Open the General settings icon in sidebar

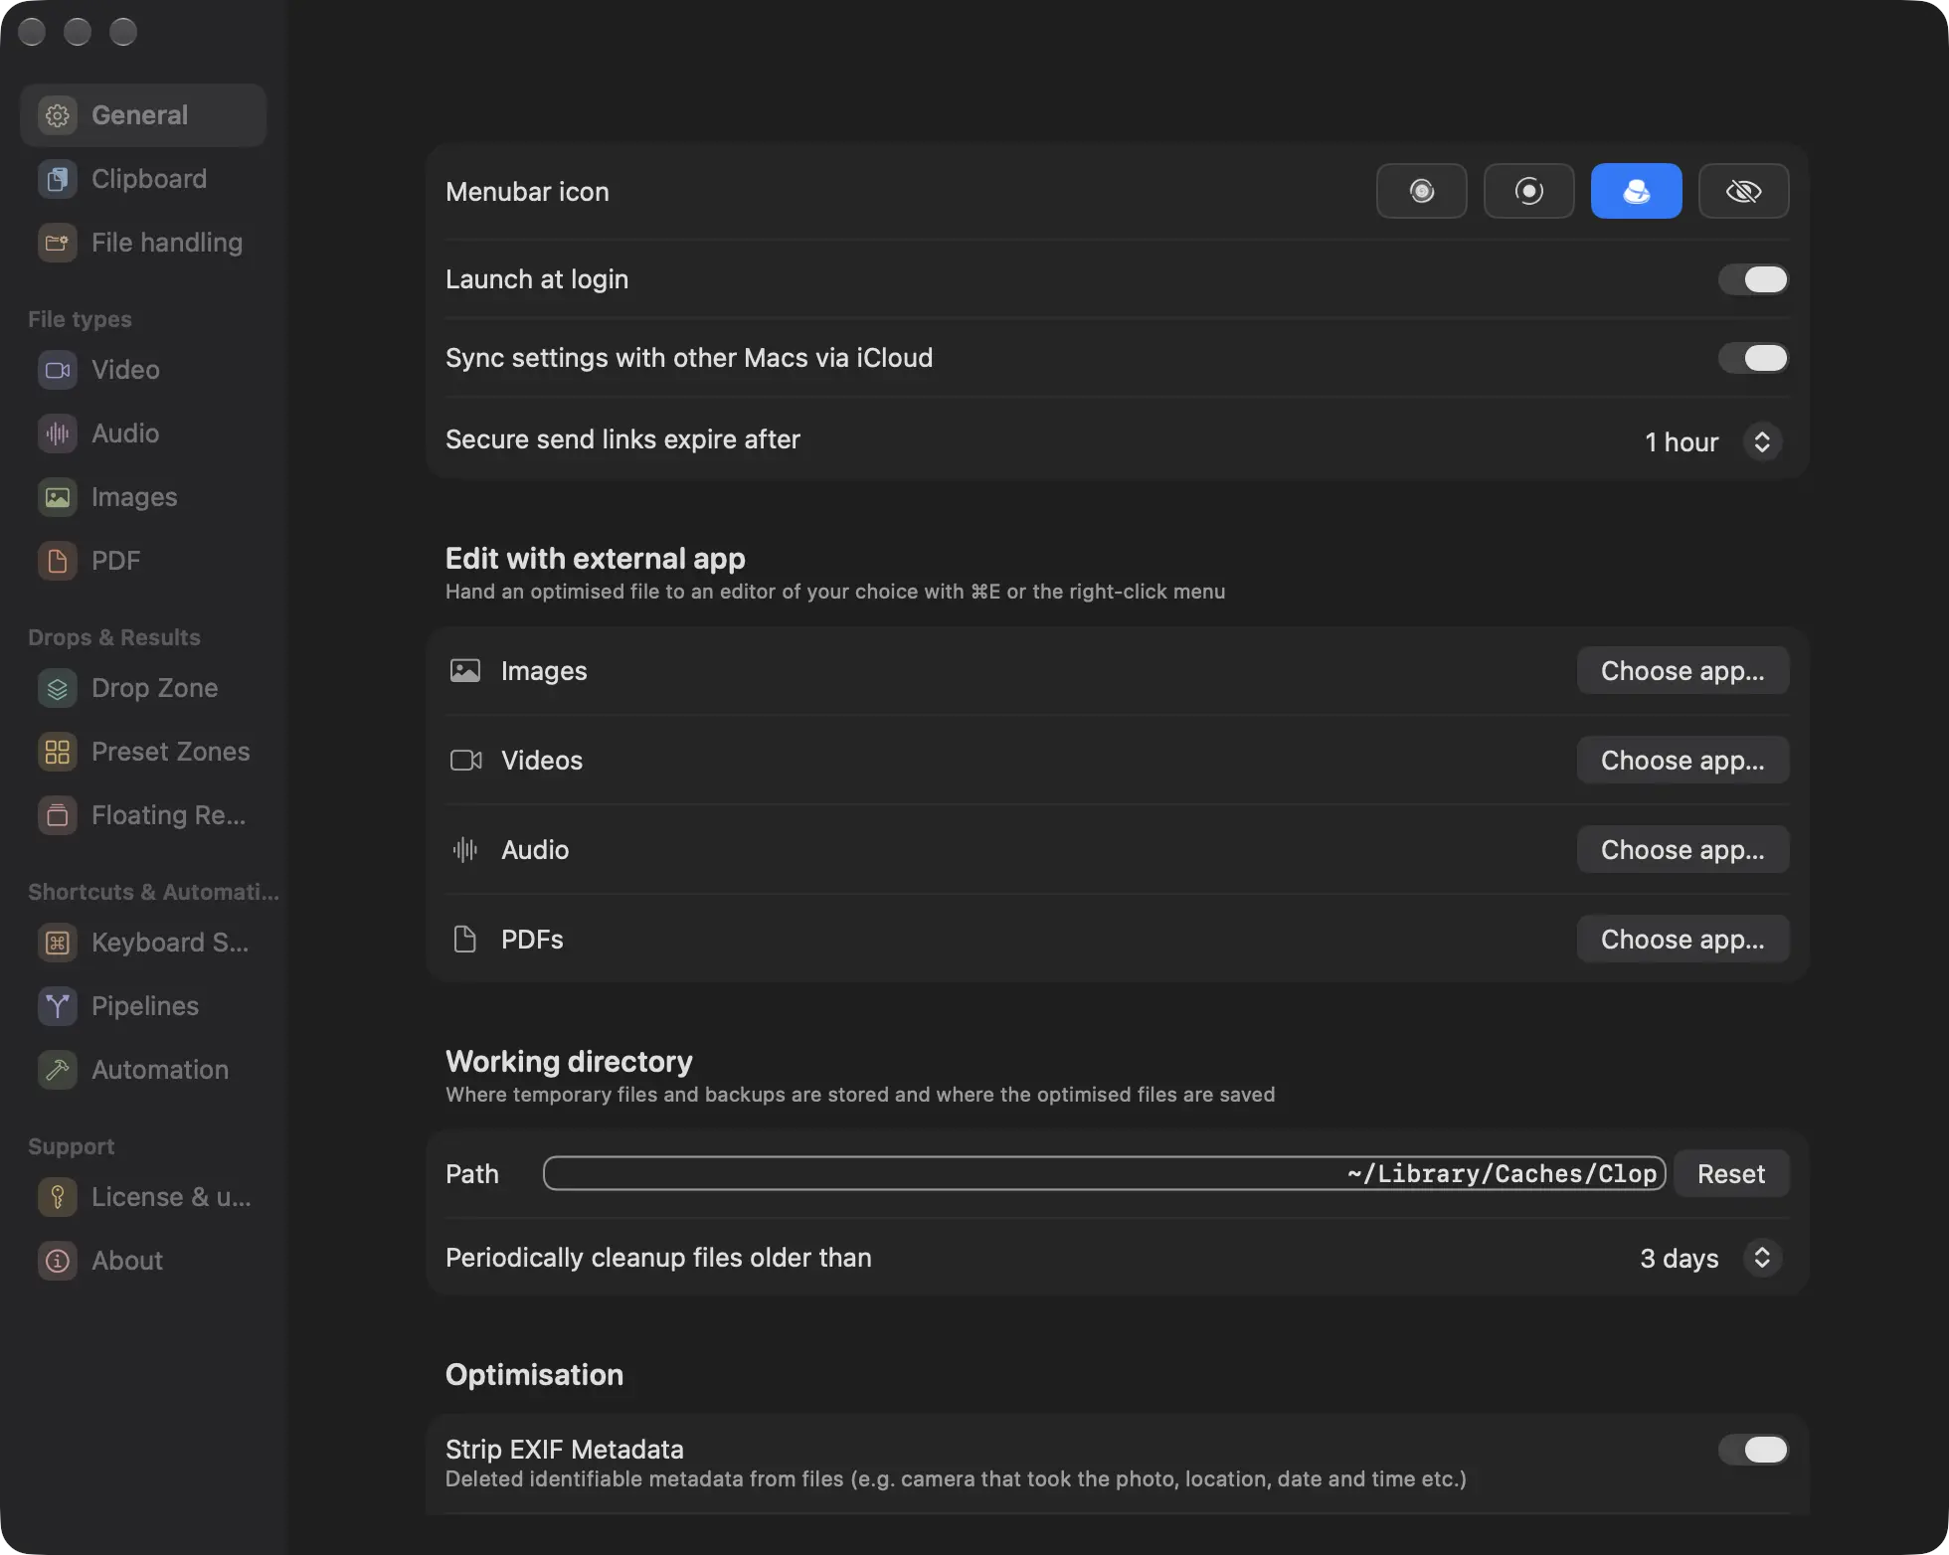[x=58, y=115]
